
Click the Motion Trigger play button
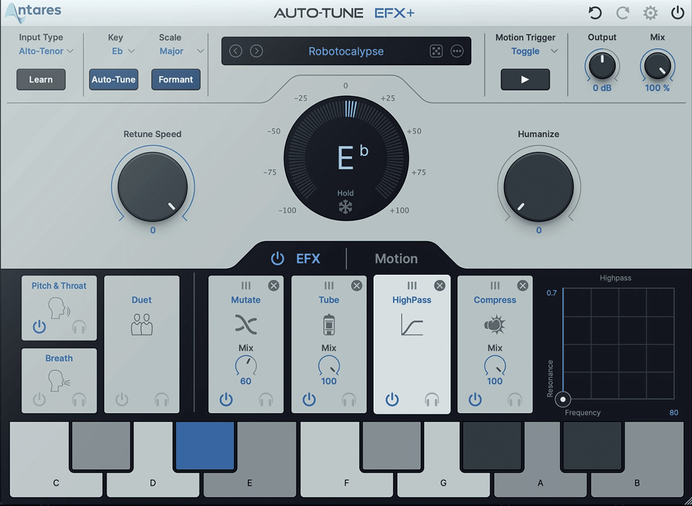point(525,79)
